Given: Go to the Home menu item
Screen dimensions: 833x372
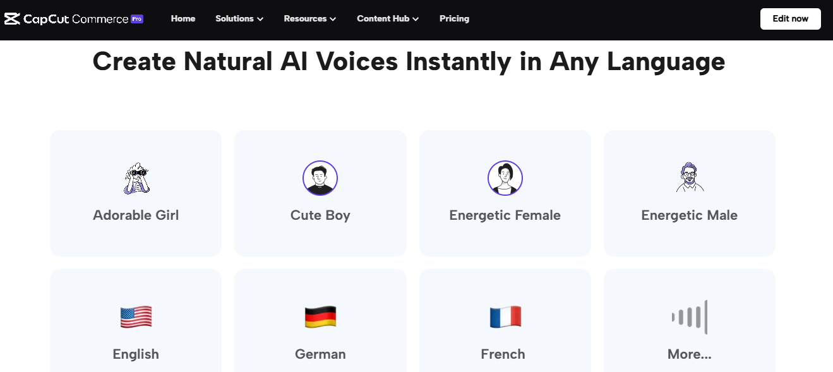Looking at the screenshot, I should click(x=183, y=19).
